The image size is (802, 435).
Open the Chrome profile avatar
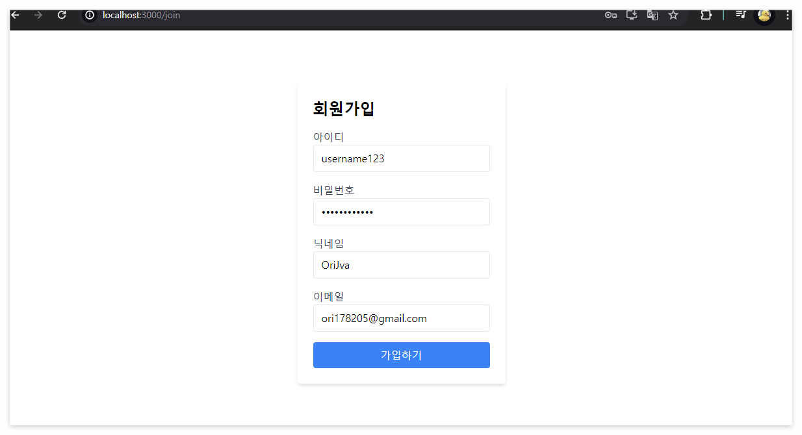(x=764, y=16)
